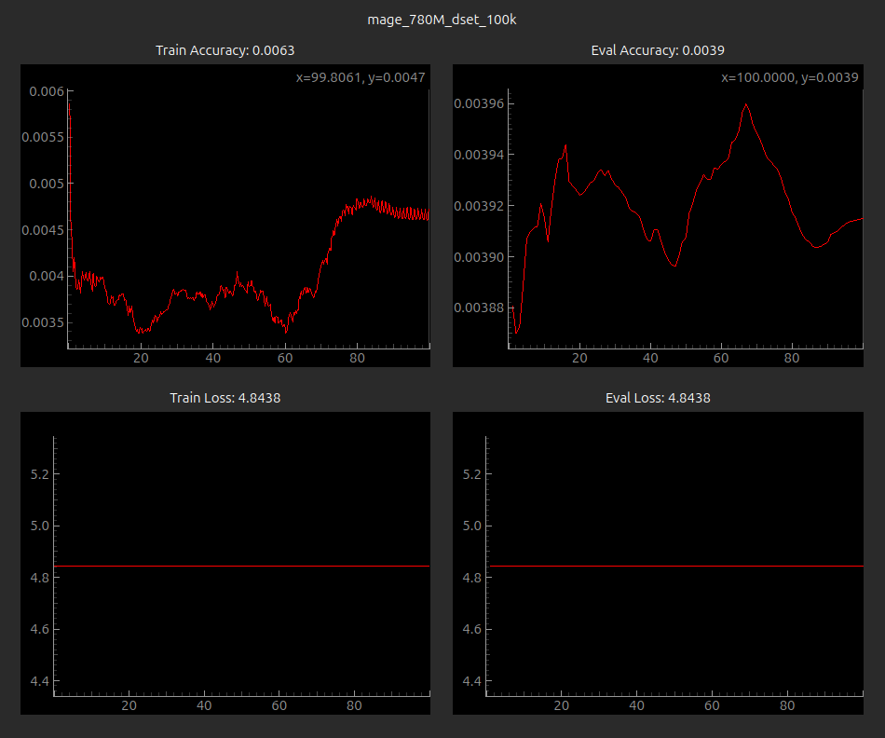Click the 0.006 tick on Train Accuracy
Screen dimensions: 885x738
tap(47, 91)
